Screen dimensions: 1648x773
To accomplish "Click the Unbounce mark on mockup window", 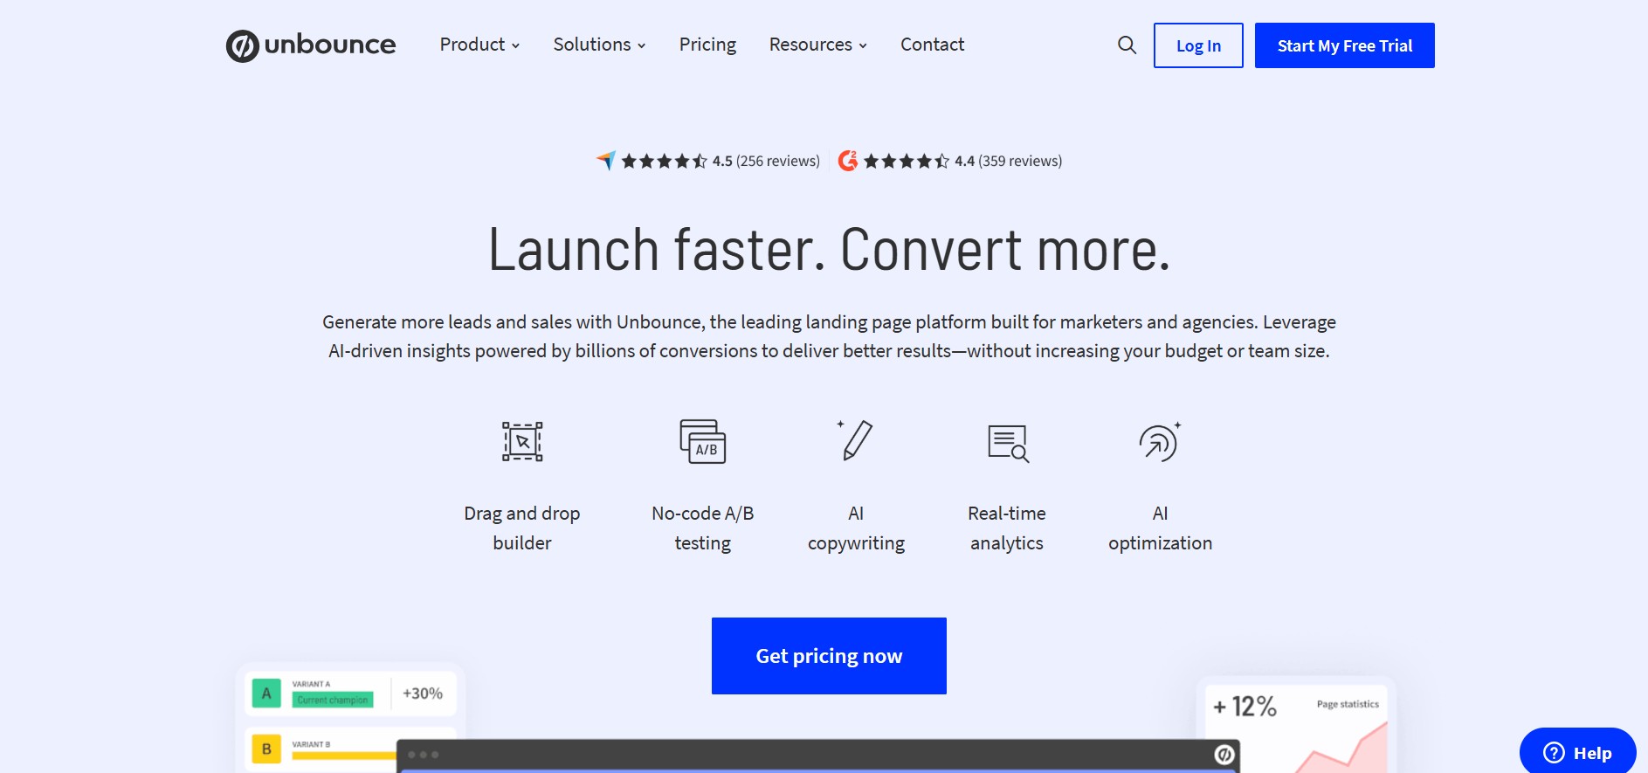I will point(1224,754).
